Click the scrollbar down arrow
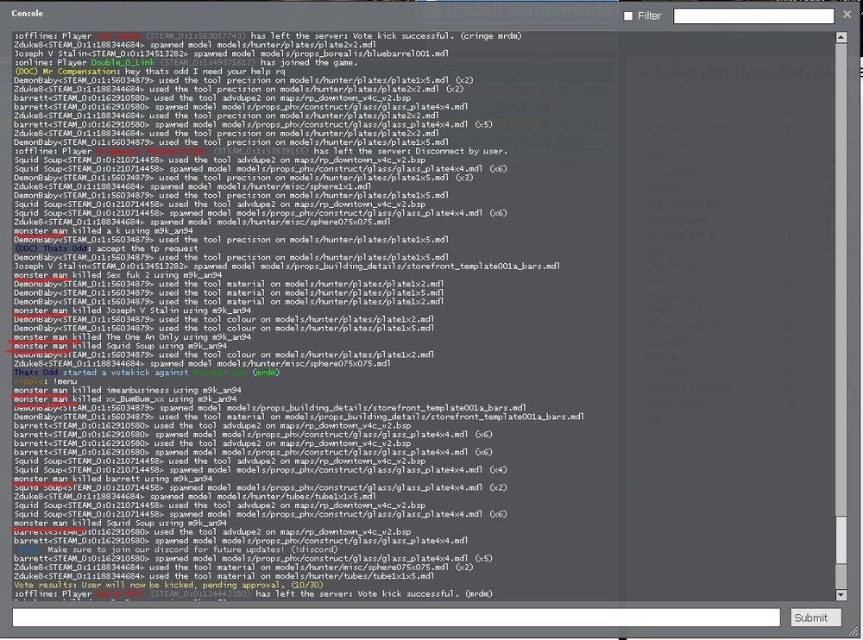This screenshot has width=863, height=640. tap(841, 594)
